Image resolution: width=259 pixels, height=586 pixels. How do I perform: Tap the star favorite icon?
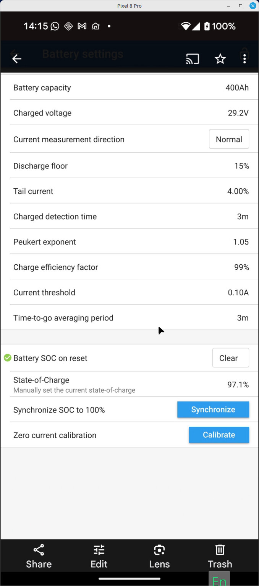[x=220, y=59]
